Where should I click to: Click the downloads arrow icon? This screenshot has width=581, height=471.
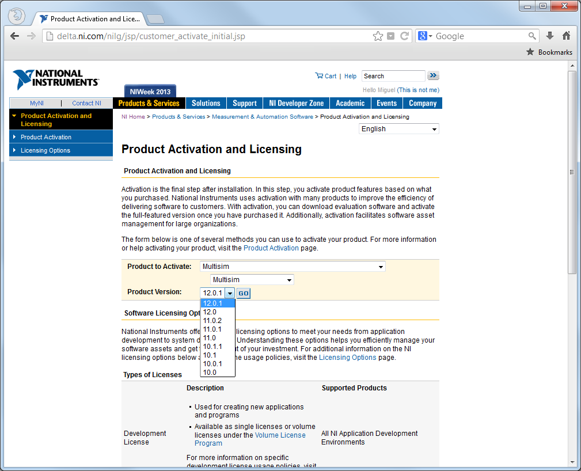550,36
